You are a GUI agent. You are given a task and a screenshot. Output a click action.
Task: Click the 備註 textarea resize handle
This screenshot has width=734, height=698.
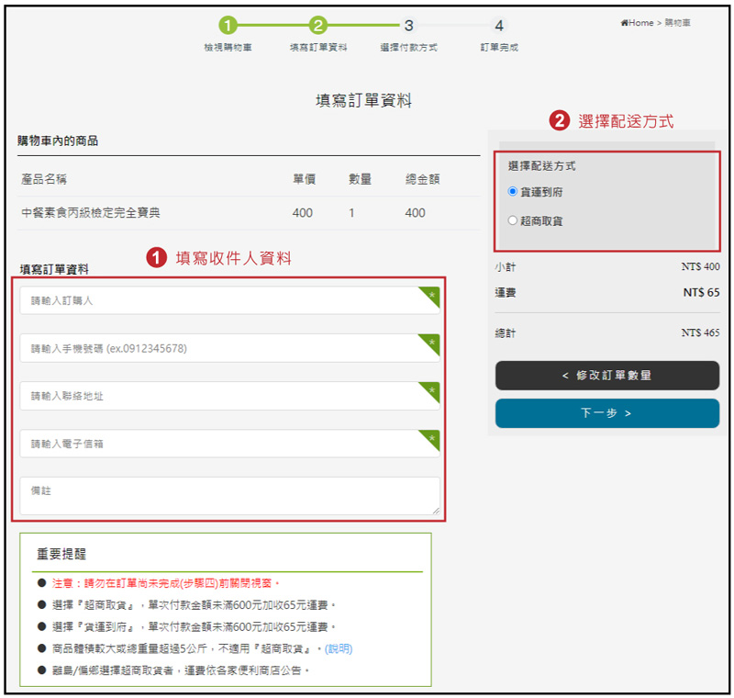point(436,511)
